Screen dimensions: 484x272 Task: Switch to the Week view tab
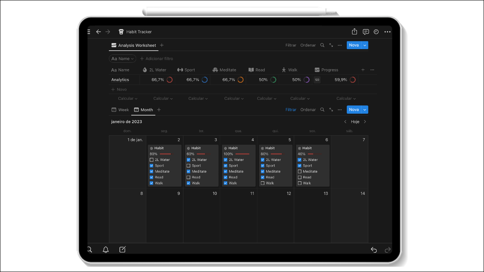click(120, 110)
